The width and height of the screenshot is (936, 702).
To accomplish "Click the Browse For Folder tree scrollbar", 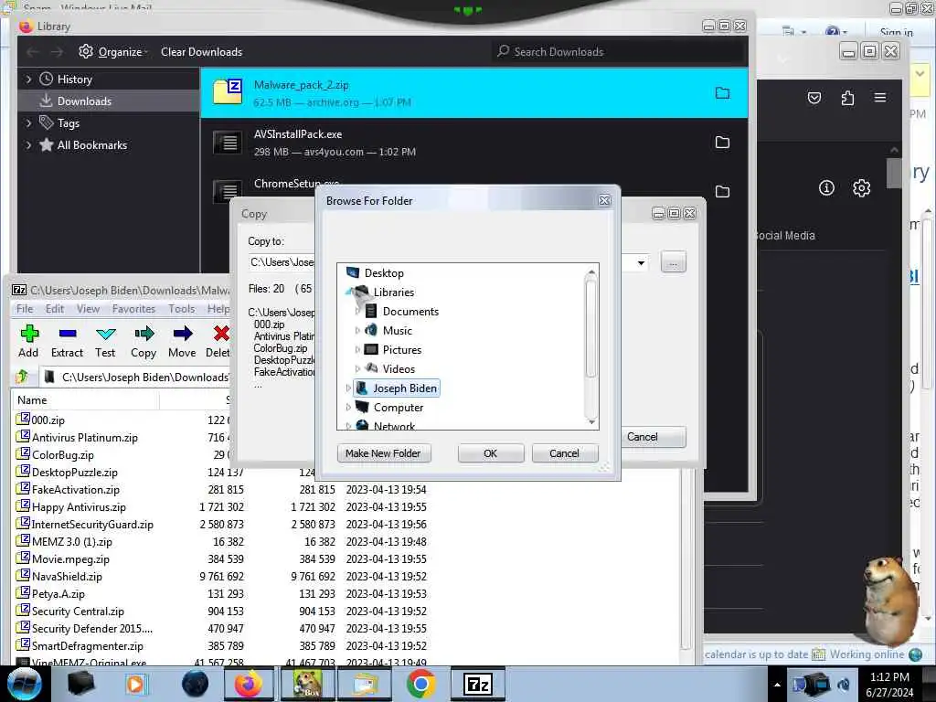I will [591, 329].
